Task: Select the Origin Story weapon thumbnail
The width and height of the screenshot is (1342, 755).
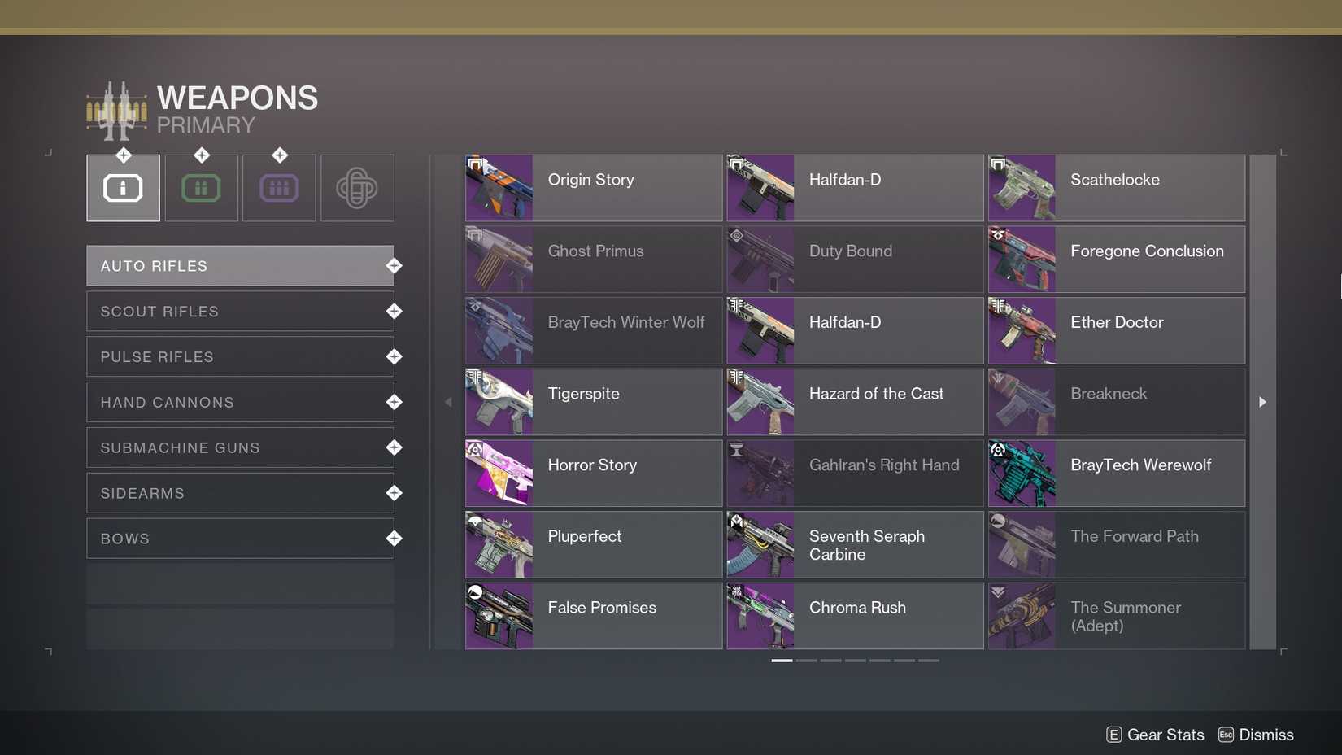Action: tap(499, 188)
